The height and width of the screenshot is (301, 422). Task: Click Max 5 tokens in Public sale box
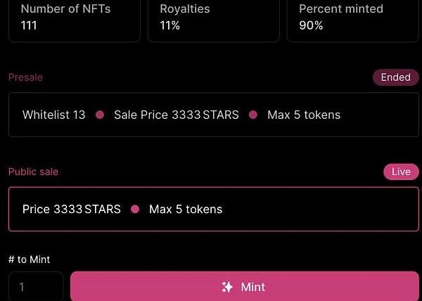[186, 209]
